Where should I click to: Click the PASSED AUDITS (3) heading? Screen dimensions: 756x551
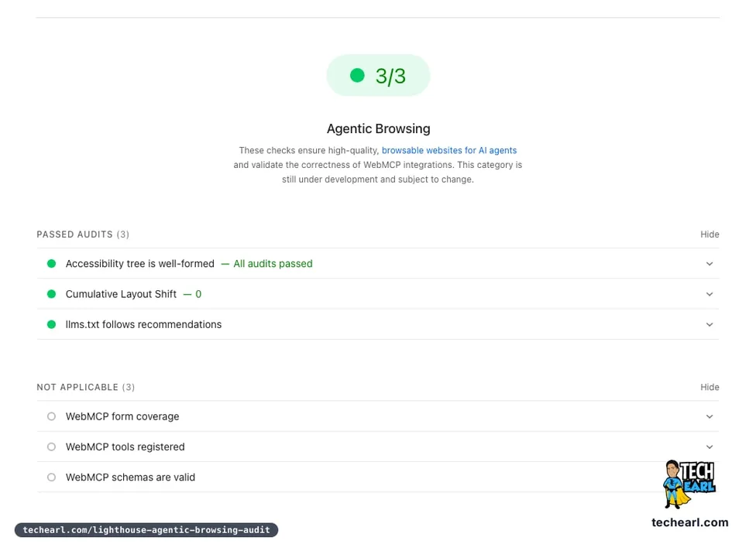pos(83,234)
